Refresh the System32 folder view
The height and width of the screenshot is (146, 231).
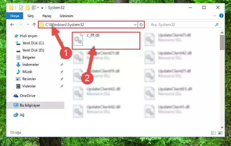141,25
